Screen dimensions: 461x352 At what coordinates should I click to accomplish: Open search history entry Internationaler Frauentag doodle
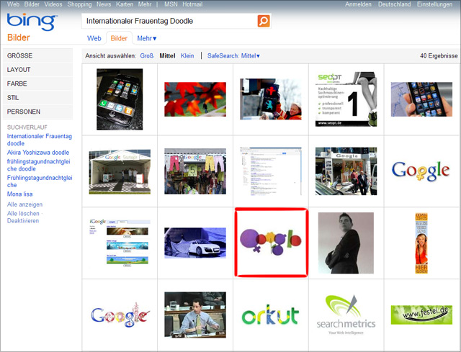pyautogui.click(x=39, y=140)
